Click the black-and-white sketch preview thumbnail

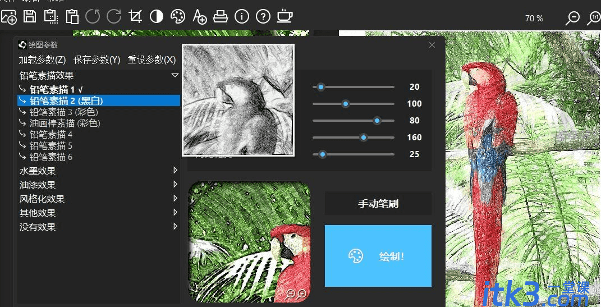pyautogui.click(x=238, y=100)
